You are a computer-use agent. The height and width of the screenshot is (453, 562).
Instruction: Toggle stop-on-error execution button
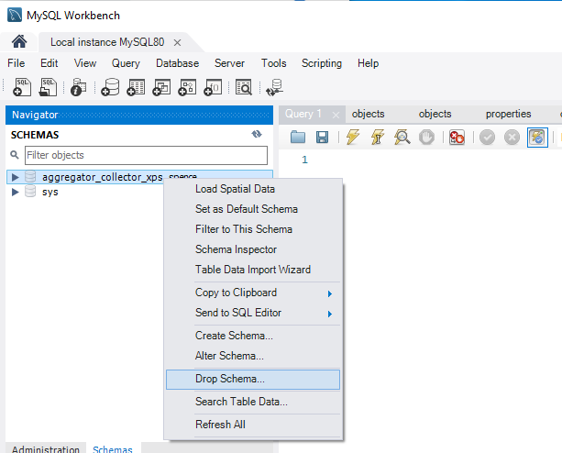click(x=456, y=137)
